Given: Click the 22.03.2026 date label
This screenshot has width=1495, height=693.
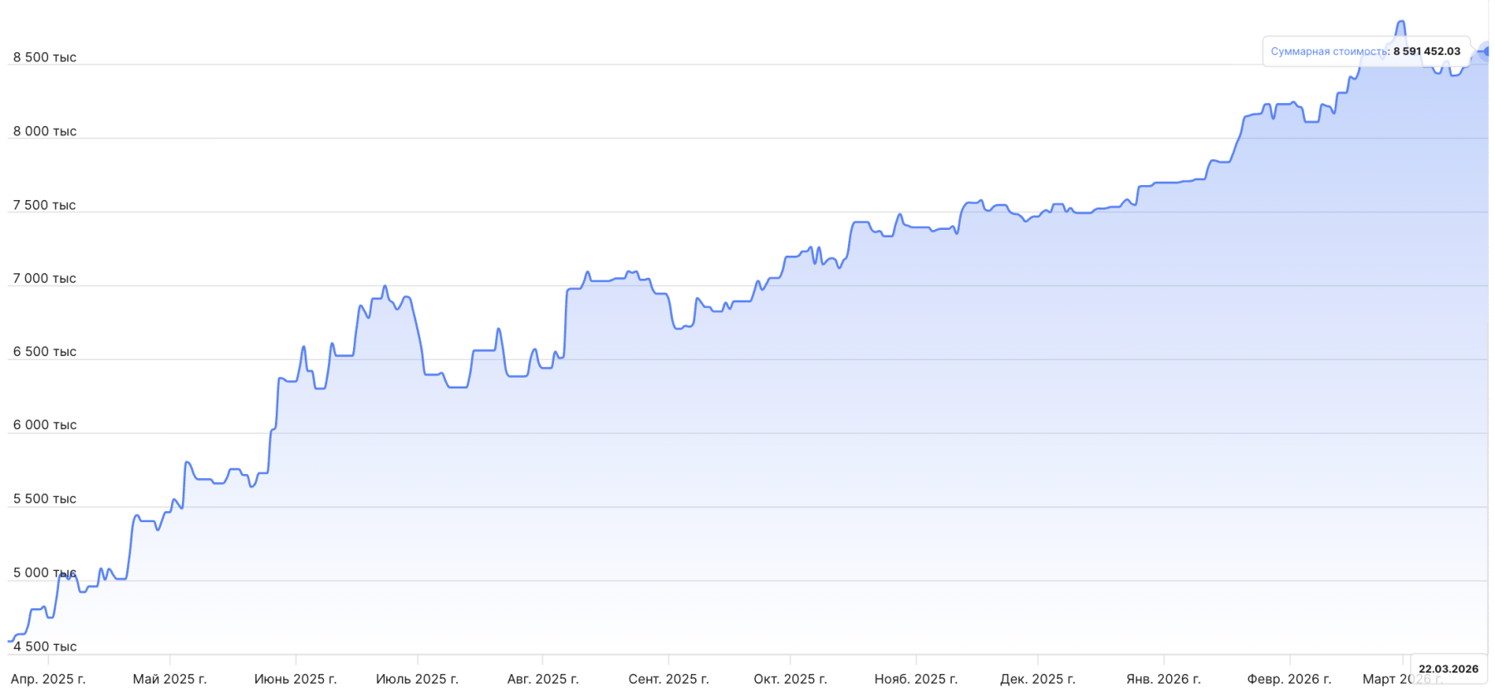Looking at the screenshot, I should 1448,669.
